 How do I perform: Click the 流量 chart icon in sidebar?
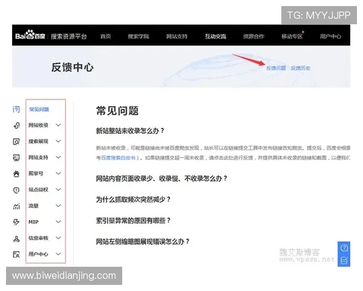point(16,206)
